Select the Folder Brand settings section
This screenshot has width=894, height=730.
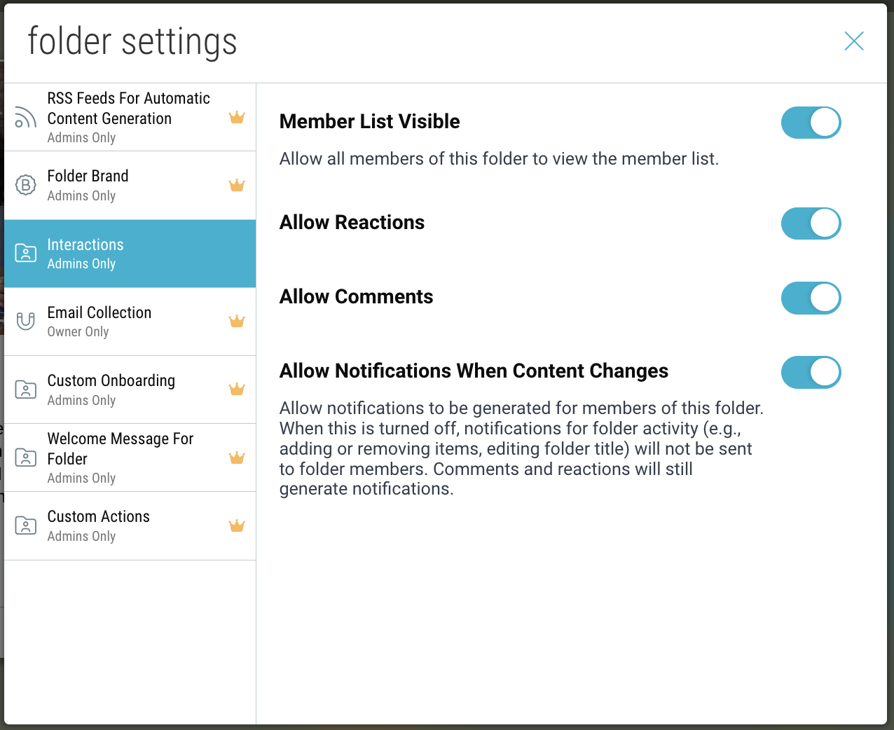pos(88,177)
